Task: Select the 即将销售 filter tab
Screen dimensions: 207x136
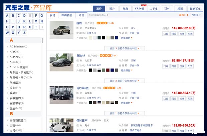Action: 67,15
